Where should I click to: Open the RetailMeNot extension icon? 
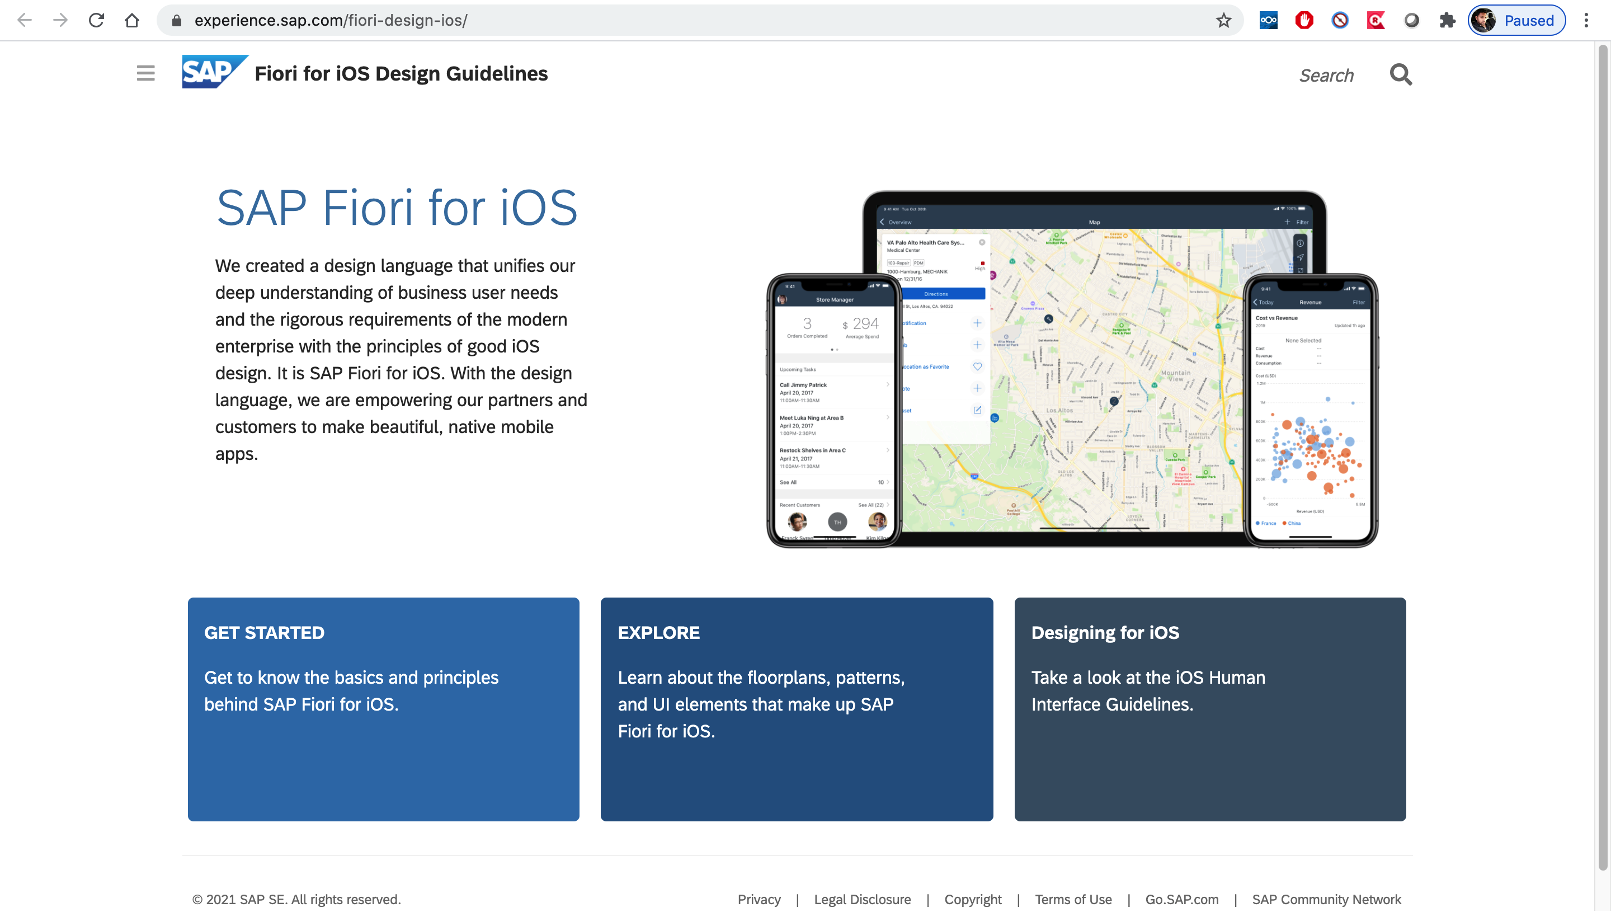pyautogui.click(x=1376, y=20)
